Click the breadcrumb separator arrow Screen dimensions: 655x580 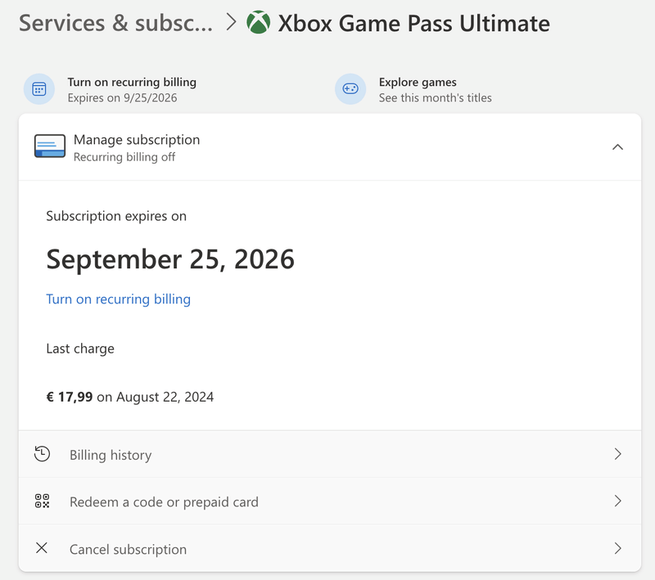click(231, 23)
